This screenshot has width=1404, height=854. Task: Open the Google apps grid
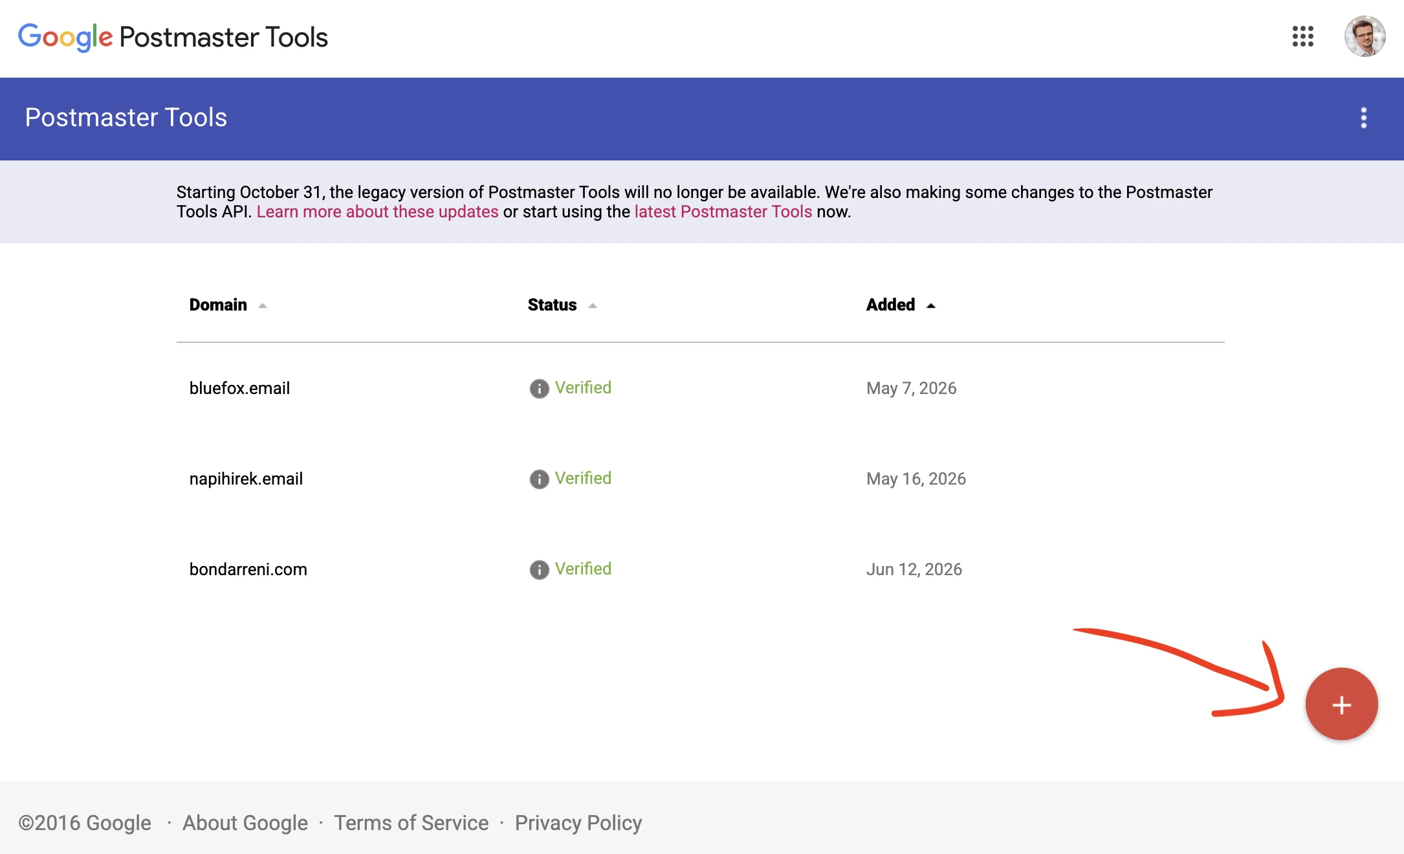point(1302,36)
